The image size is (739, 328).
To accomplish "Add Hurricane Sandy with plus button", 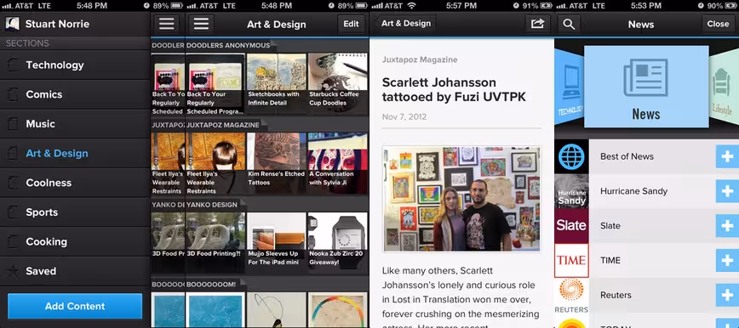I will point(727,191).
